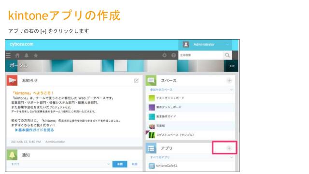The image size is (309, 174).
Task: Click the 「kintone」へようこそ！ heading
Action: [x=33, y=93]
